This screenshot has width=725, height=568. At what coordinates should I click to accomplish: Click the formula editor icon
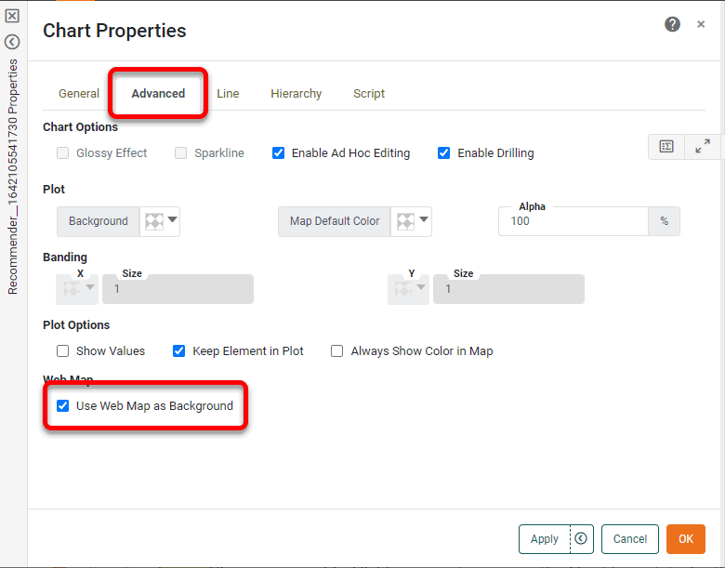pyautogui.click(x=666, y=147)
